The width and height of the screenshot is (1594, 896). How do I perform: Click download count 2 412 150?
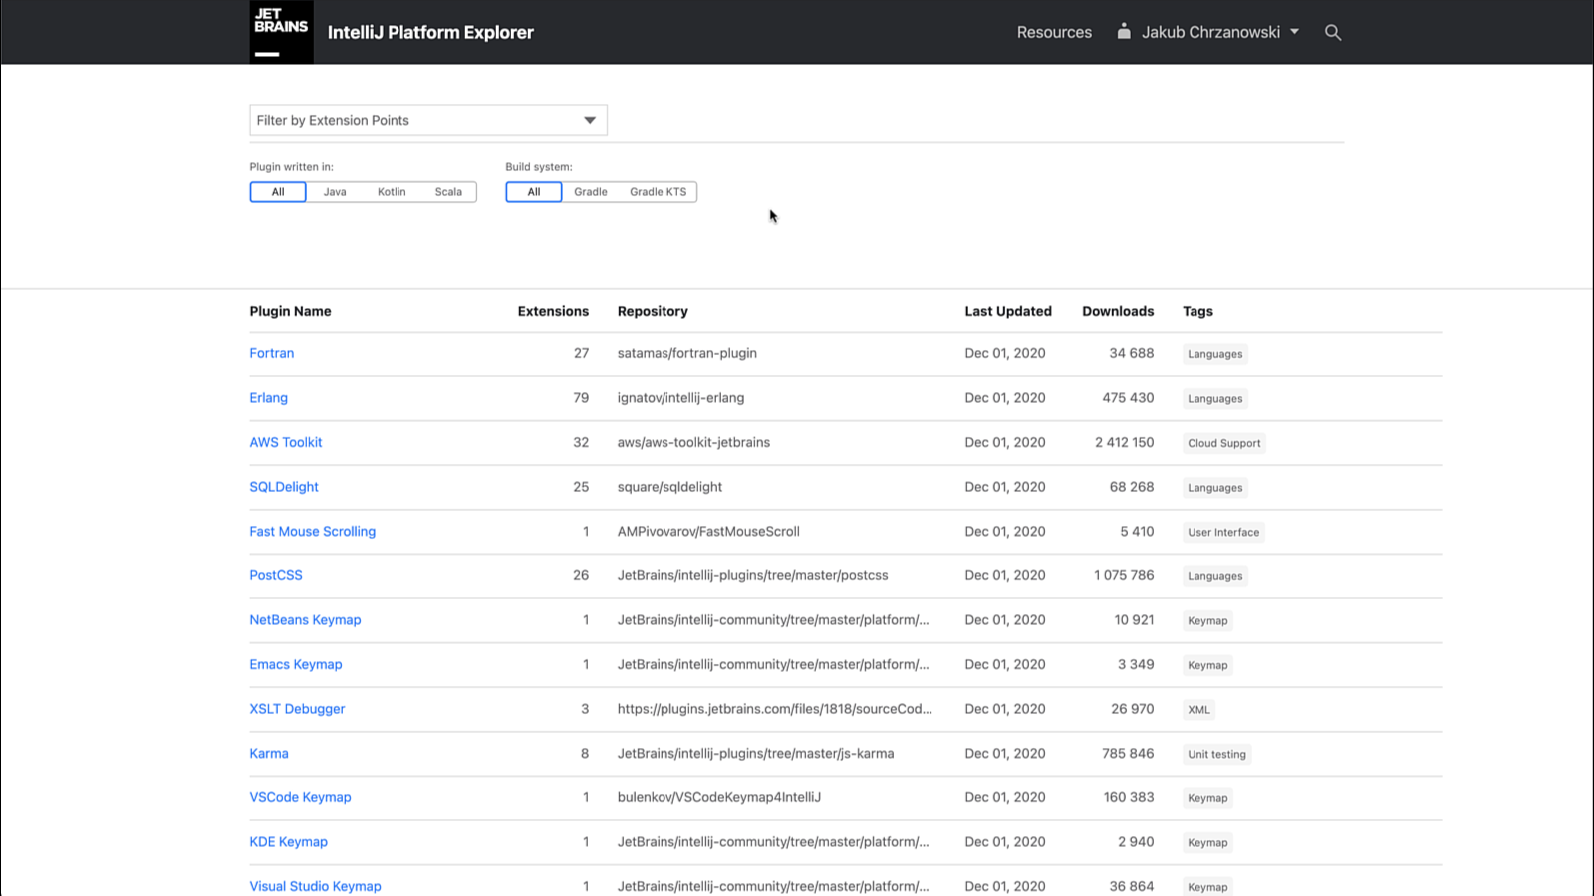point(1124,442)
